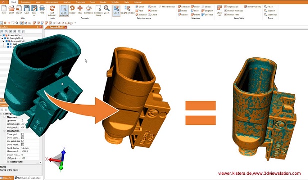Print the current view
308x180 pixels.
point(42,10)
